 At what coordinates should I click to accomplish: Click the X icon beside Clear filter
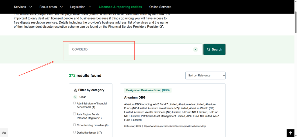[75, 97]
